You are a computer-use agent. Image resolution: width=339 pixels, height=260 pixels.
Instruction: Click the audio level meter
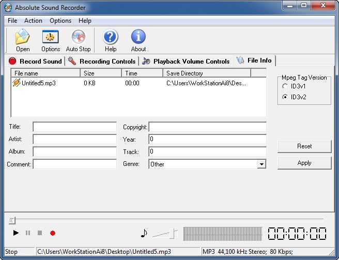tap(223, 234)
